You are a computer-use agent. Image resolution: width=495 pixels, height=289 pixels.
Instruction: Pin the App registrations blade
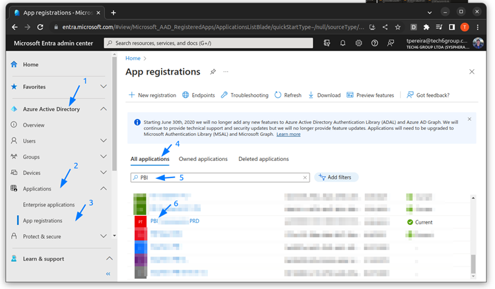(x=213, y=72)
